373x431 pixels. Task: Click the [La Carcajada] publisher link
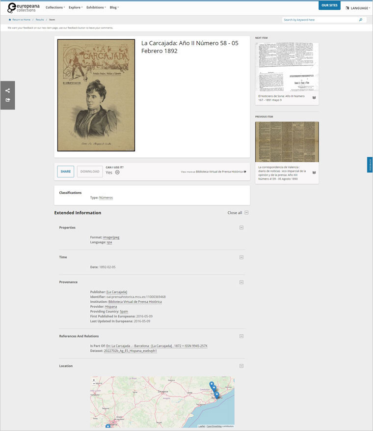point(117,292)
